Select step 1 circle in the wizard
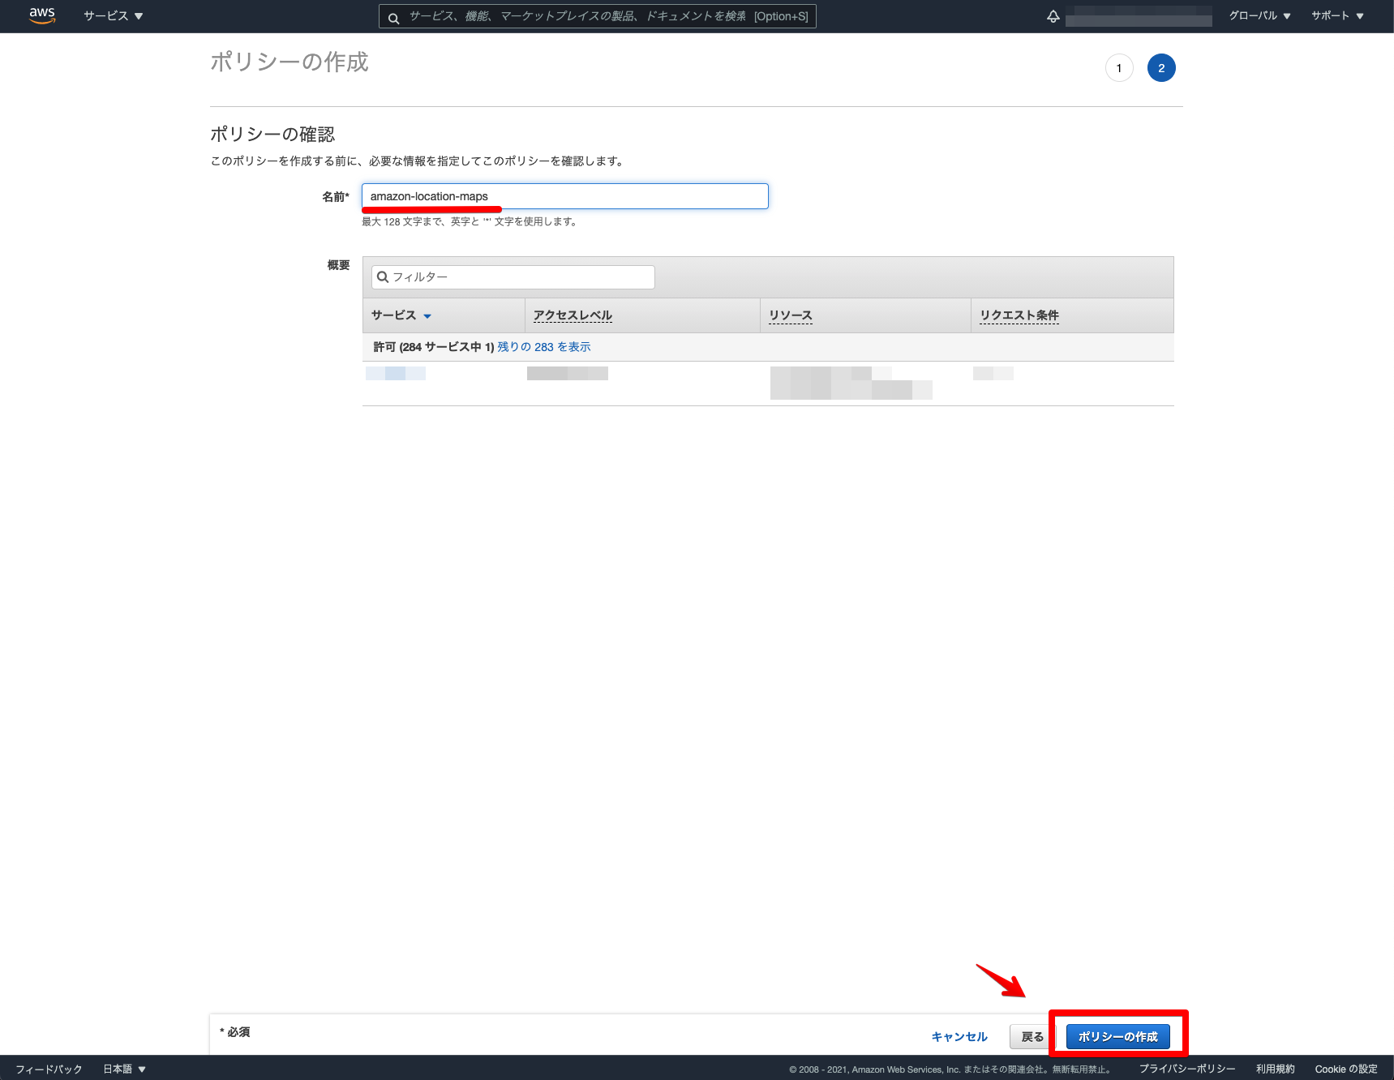Viewport: 1394px width, 1080px height. tap(1119, 67)
